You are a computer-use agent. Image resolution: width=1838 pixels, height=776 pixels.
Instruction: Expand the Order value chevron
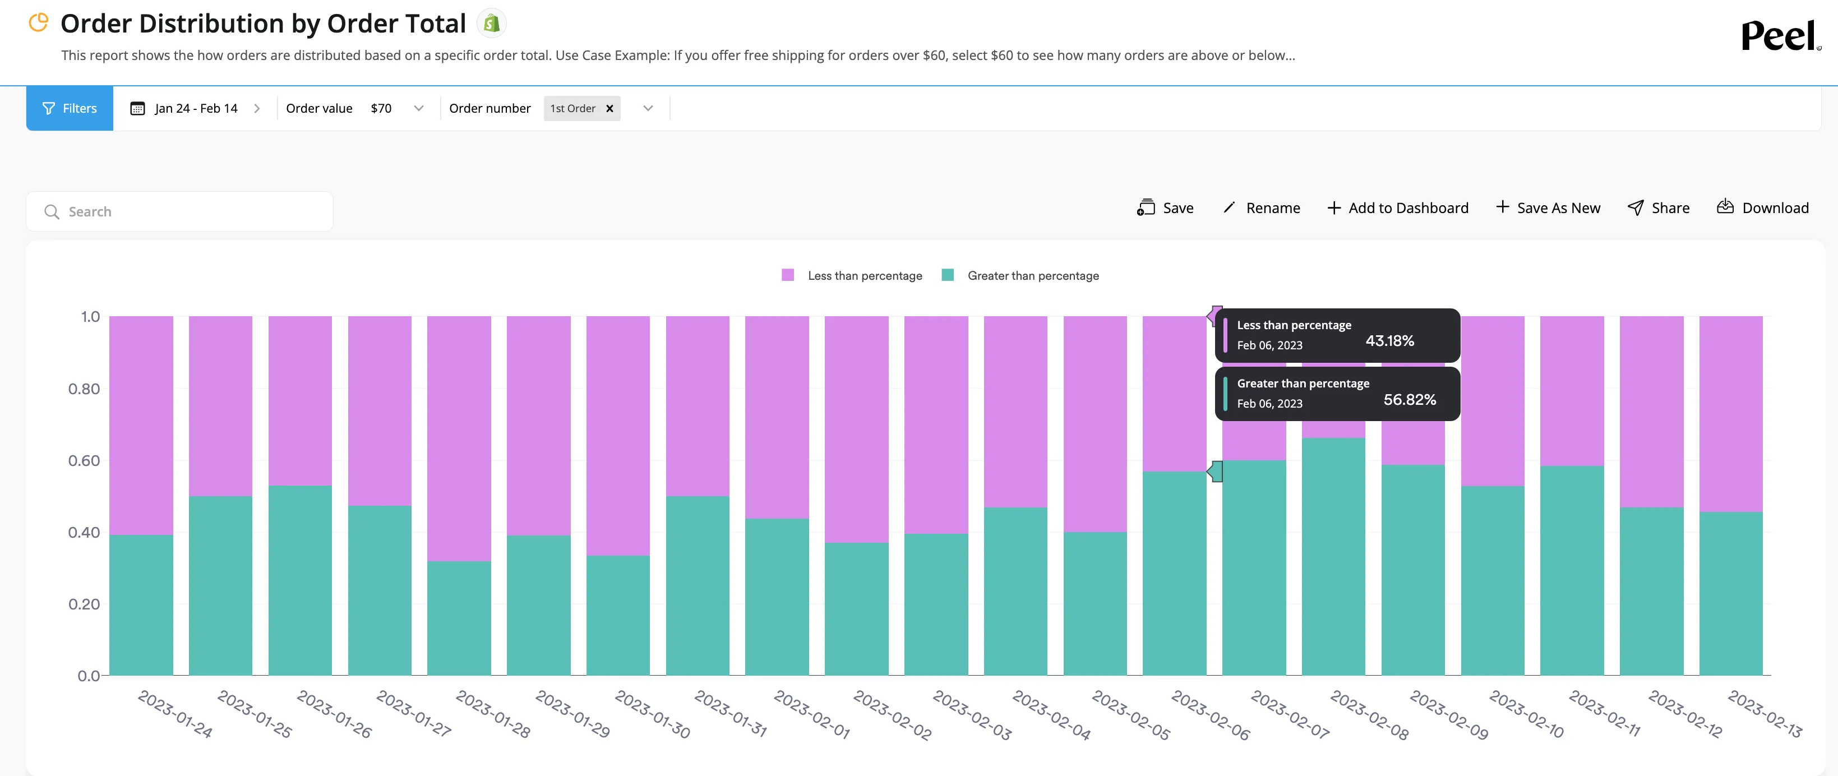click(x=419, y=108)
